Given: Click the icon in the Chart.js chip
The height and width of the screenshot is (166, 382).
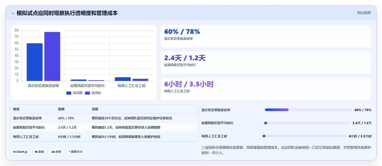Looking at the screenshot, I should 14,152.
